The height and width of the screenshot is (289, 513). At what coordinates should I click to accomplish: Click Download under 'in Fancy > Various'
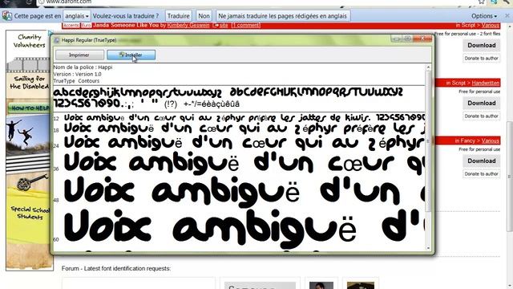pyautogui.click(x=481, y=161)
